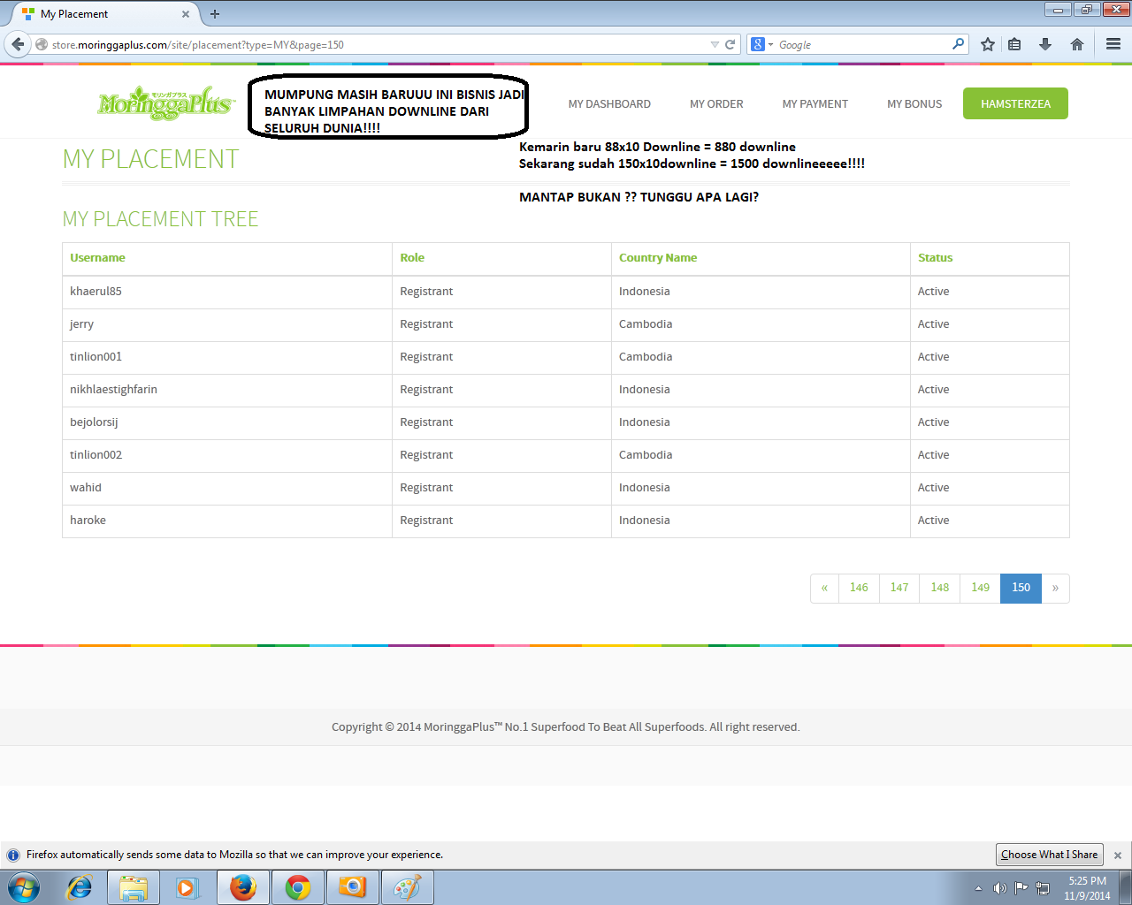The image size is (1132, 905).
Task: Click the notification info icon
Action: click(x=13, y=856)
